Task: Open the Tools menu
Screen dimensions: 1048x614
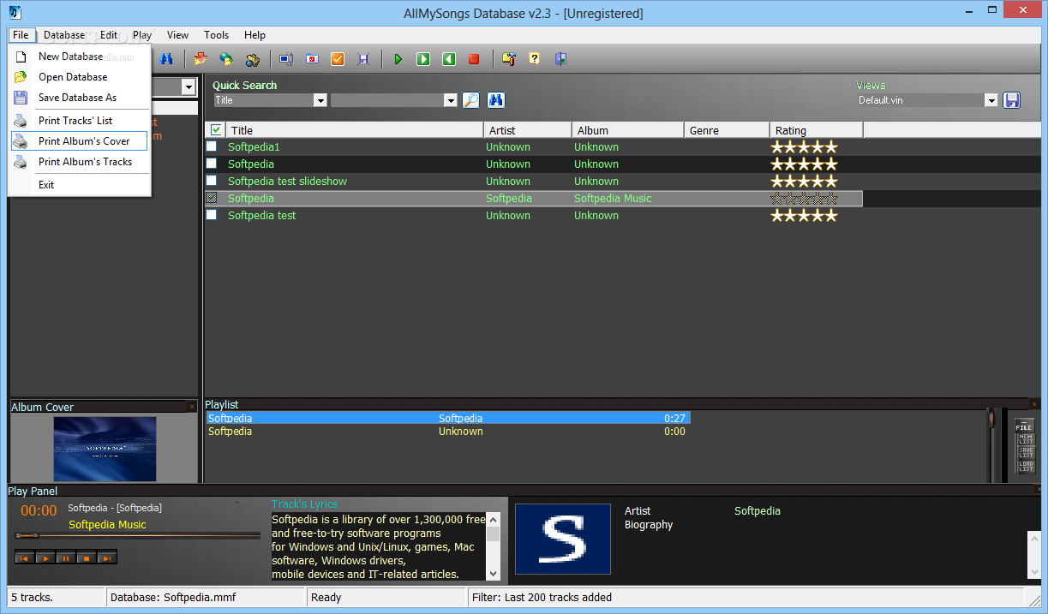Action: tap(217, 35)
